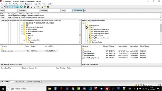Screen dimensions: 162x91
Task: Click the Quickconnect button
Action: click(78, 11)
